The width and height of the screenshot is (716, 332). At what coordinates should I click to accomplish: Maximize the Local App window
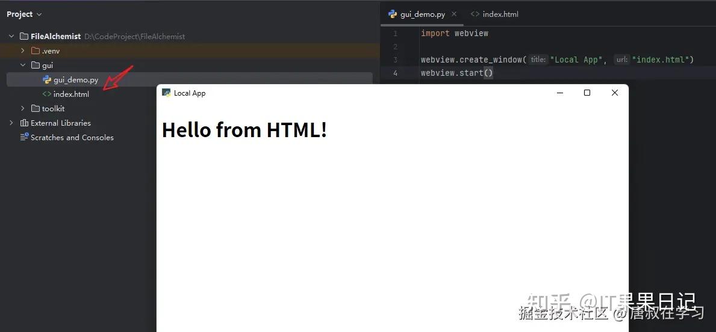pos(587,93)
